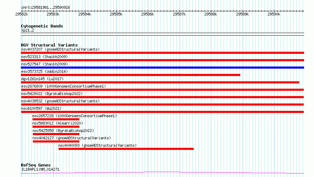Click the dgv1261n145 red variant bar
Viewport: 314px width, 177px height.
click(x=160, y=82)
